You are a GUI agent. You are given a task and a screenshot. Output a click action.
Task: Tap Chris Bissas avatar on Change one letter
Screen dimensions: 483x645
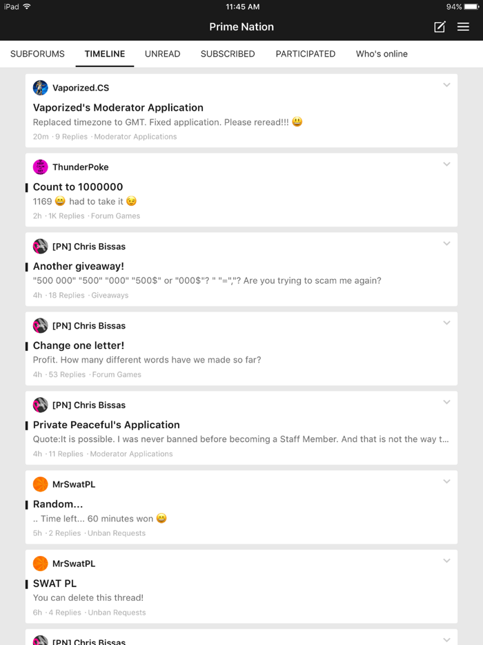[41, 326]
